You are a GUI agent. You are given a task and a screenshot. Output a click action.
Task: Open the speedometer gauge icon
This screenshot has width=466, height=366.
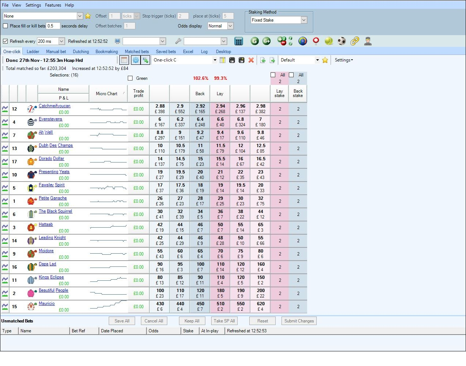[303, 41]
